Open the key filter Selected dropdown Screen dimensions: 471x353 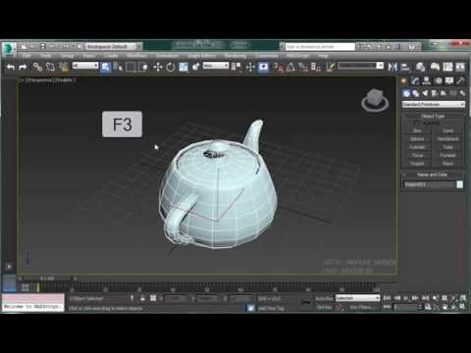[x=357, y=298]
